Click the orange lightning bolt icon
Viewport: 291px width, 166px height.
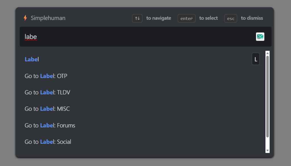(x=25, y=18)
